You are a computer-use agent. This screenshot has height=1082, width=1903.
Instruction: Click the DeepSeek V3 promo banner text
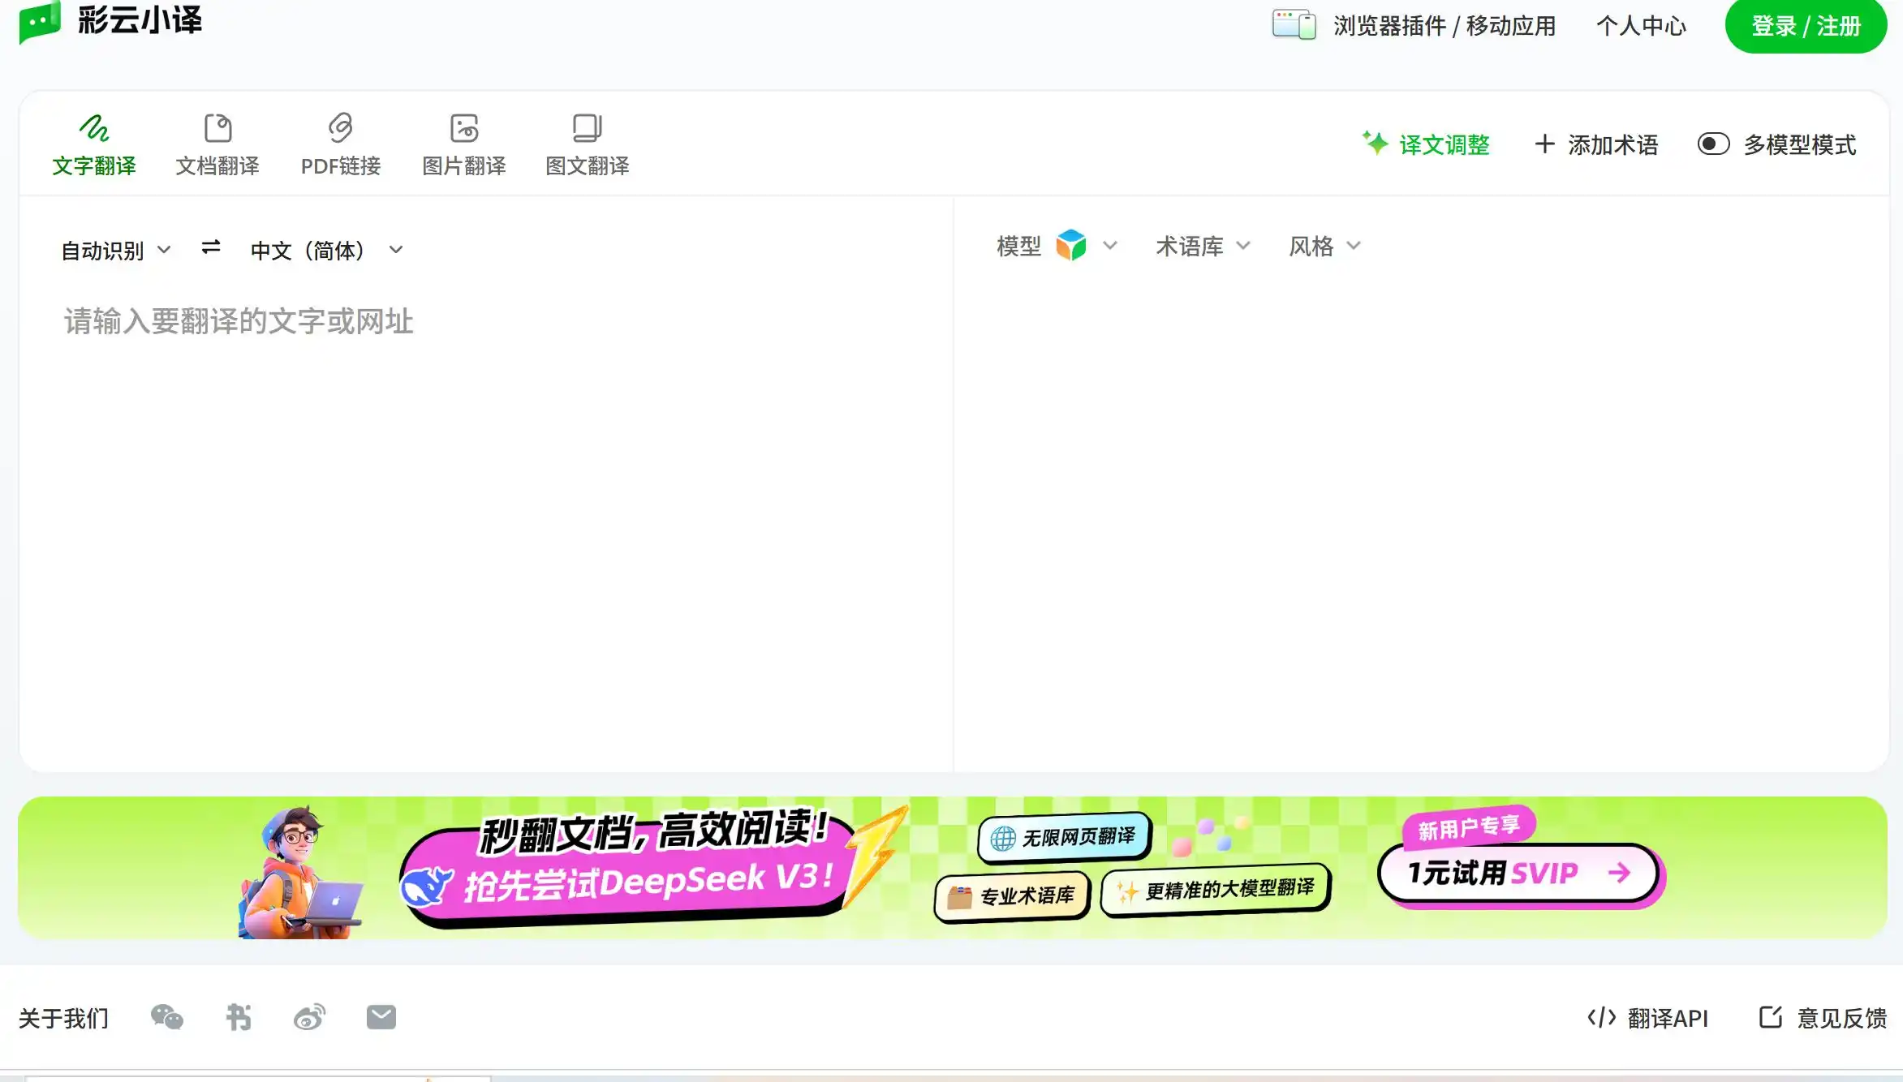pos(648,882)
